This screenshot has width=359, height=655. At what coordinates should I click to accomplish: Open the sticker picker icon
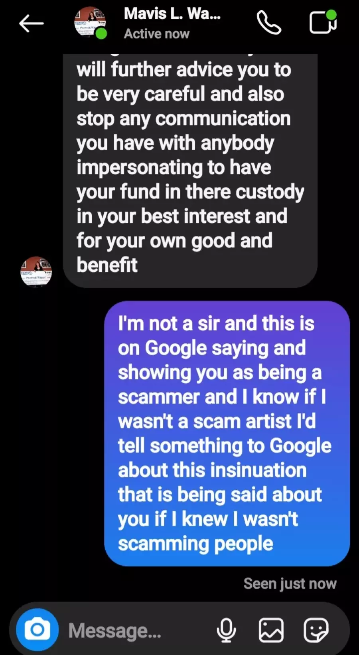tap(316, 630)
